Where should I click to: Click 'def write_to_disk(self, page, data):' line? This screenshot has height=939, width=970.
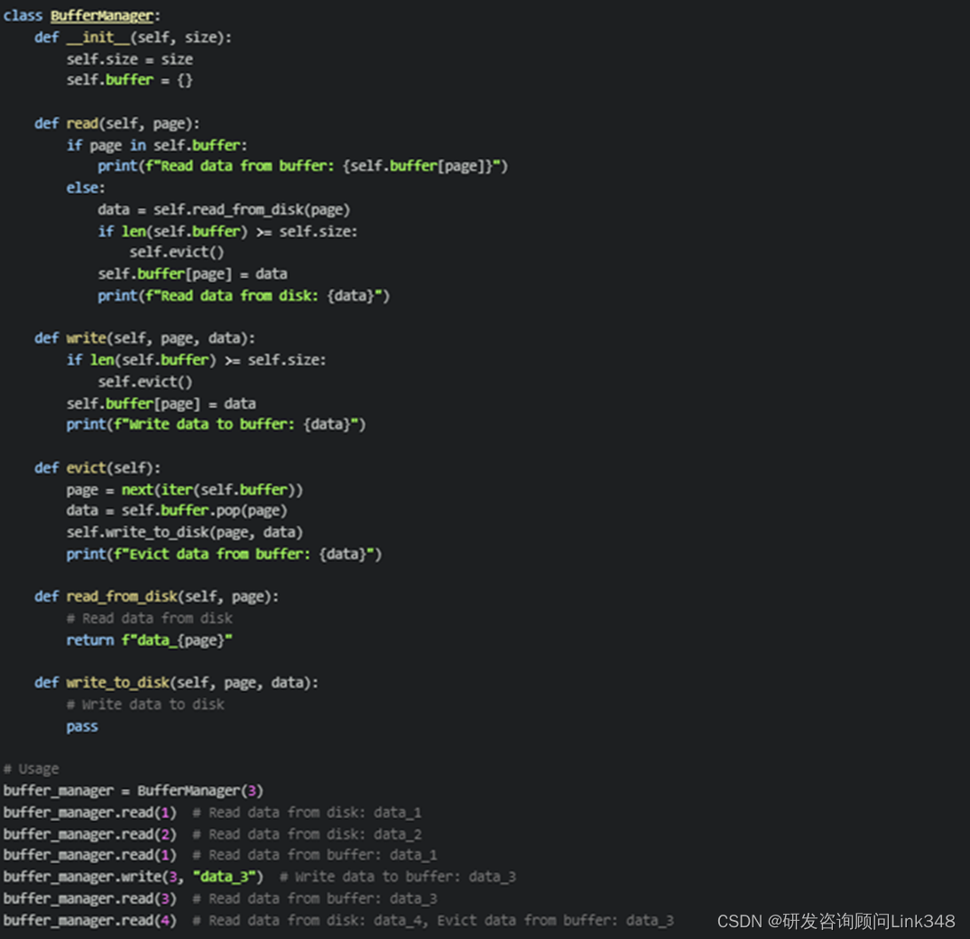tap(176, 682)
